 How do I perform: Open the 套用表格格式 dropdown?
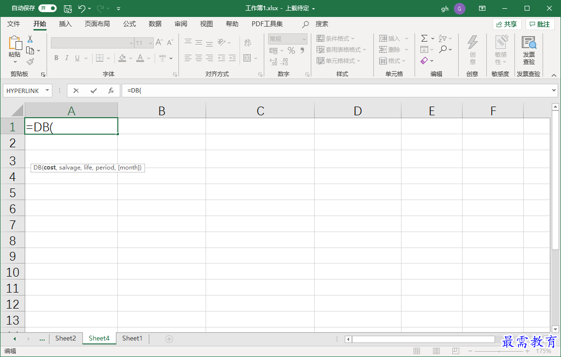[341, 50]
